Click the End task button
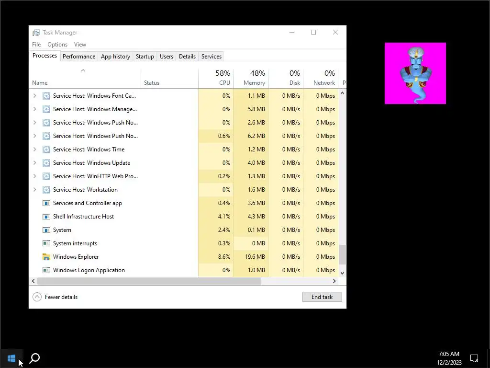Screen dimensions: 490x368 (322, 297)
